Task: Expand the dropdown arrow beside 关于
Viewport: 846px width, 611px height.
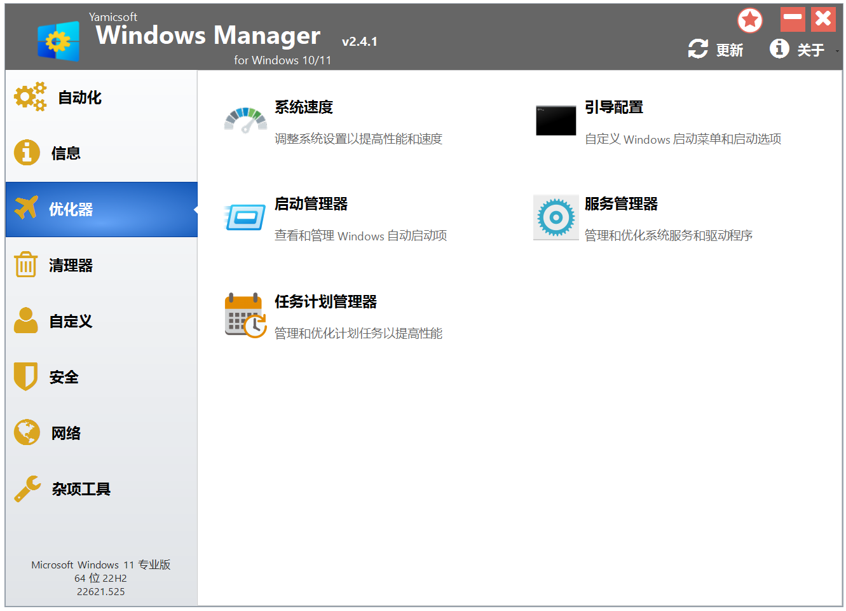Action: (837, 51)
